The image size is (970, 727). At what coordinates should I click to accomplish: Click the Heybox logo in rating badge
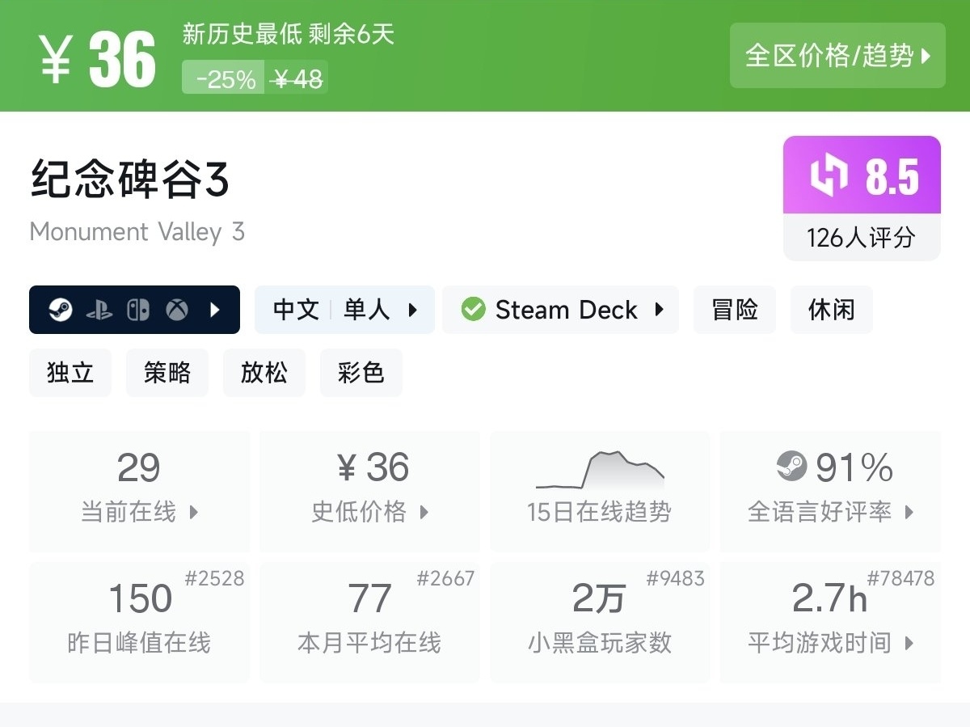829,175
